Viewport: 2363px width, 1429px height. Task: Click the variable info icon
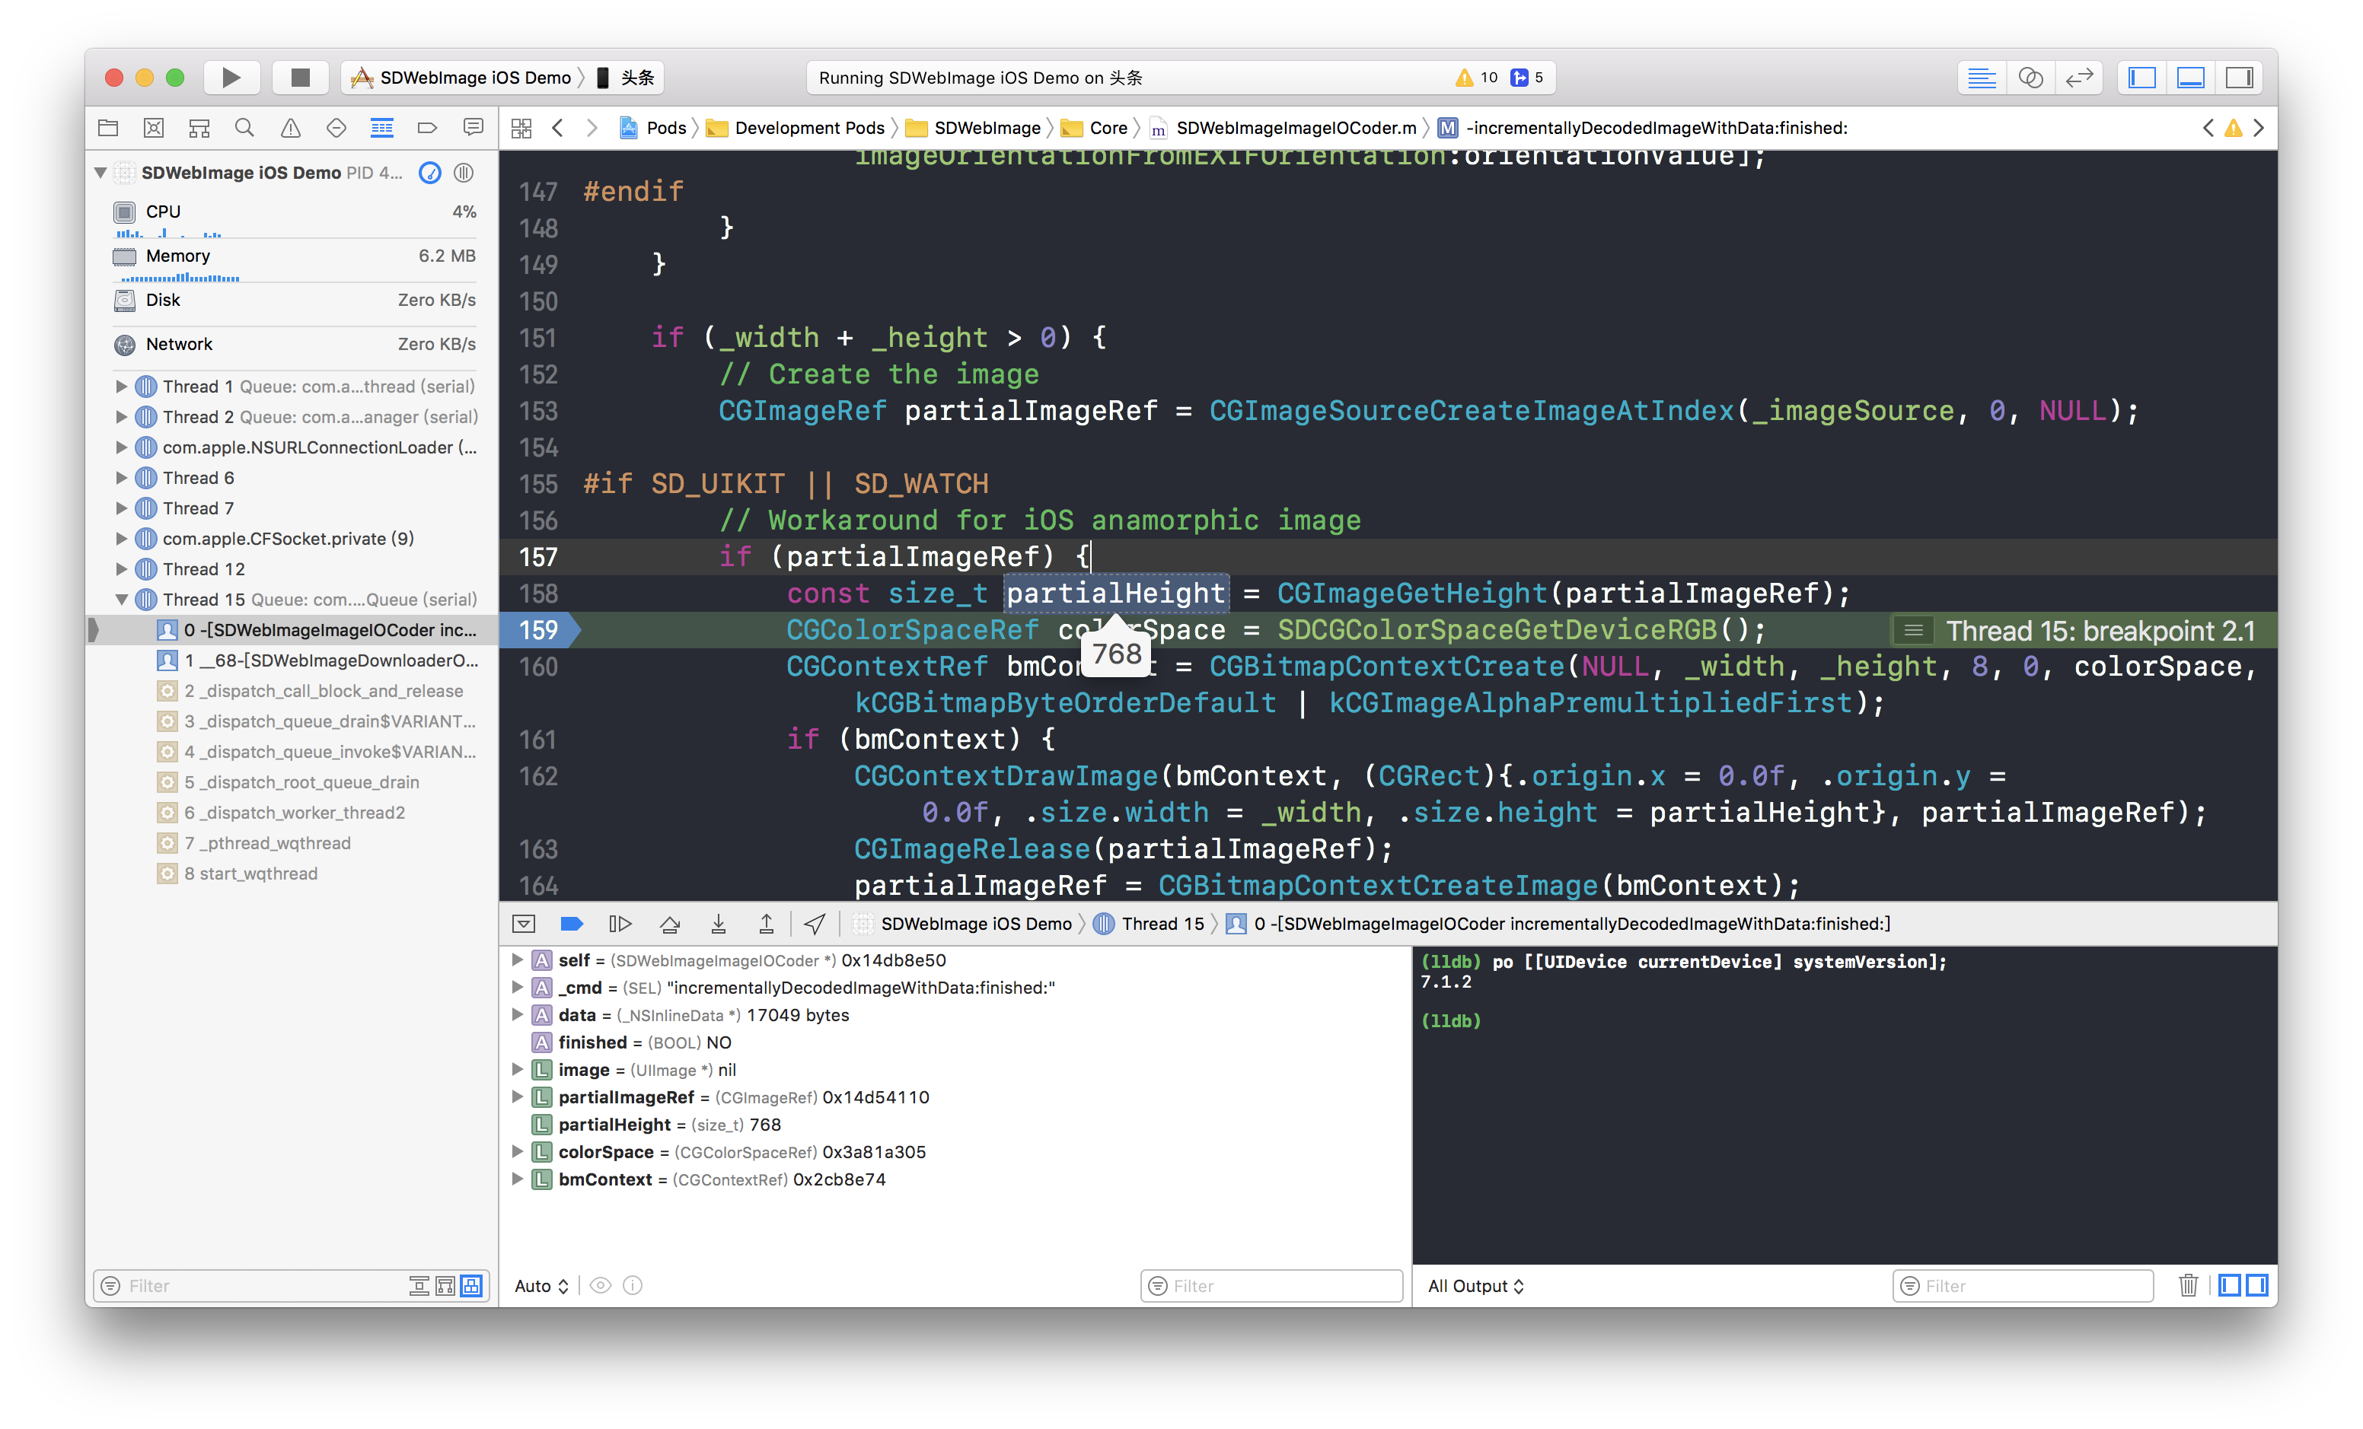(x=633, y=1286)
